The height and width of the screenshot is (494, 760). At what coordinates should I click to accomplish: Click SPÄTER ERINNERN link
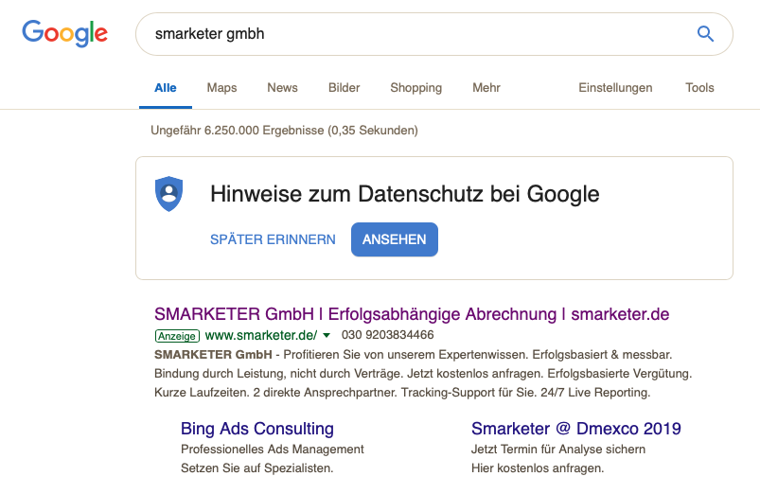click(273, 239)
